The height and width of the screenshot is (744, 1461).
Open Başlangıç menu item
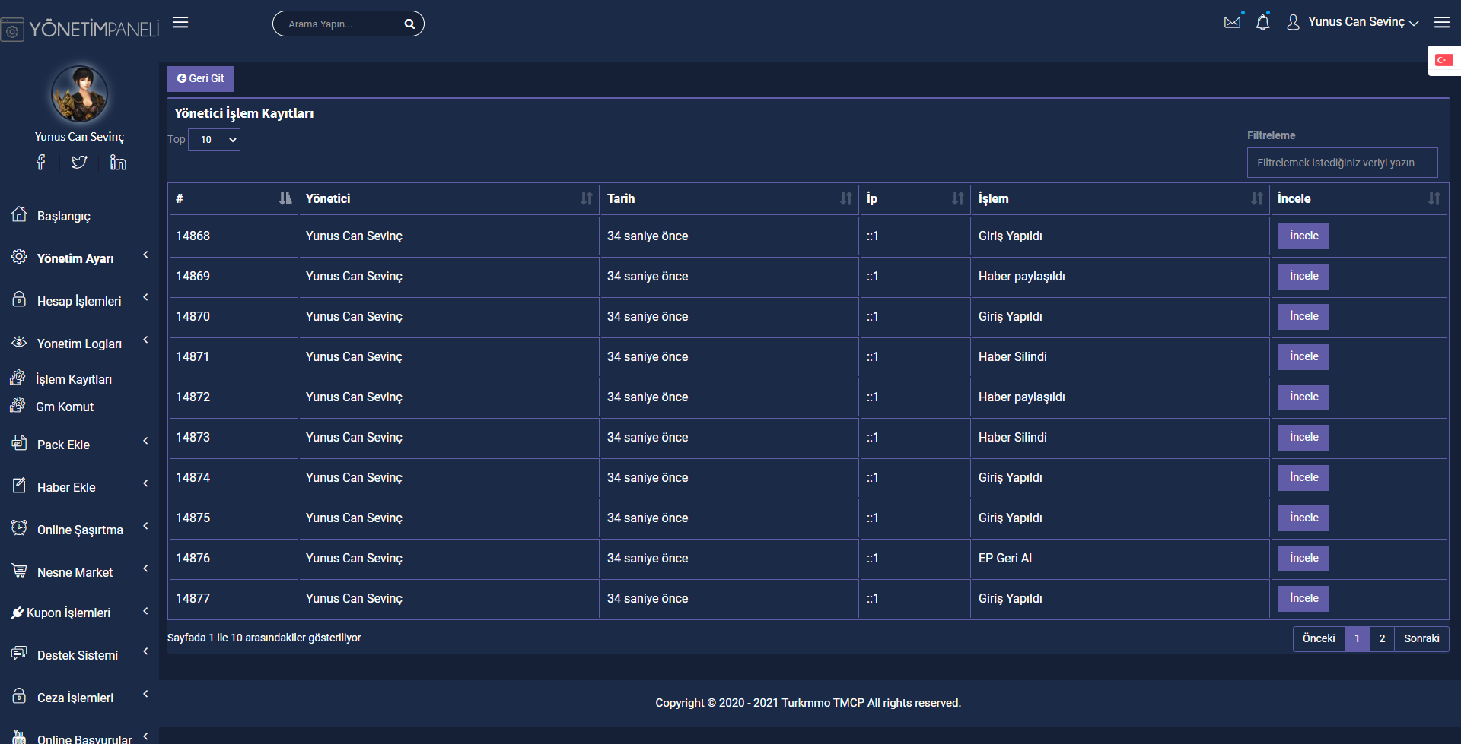(64, 216)
